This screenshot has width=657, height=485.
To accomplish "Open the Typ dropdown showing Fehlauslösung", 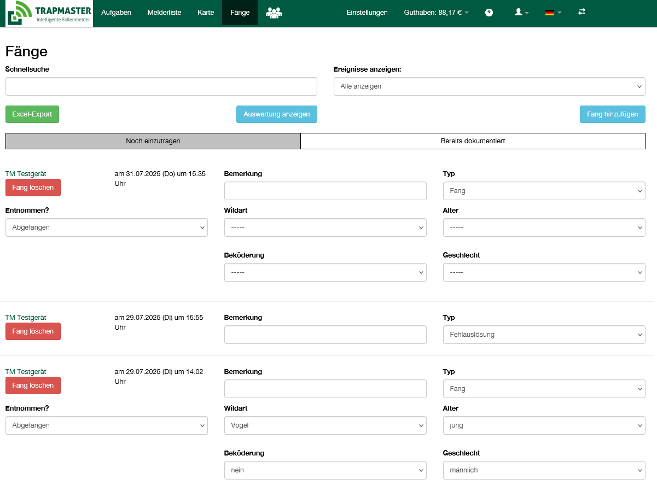I will (x=544, y=335).
